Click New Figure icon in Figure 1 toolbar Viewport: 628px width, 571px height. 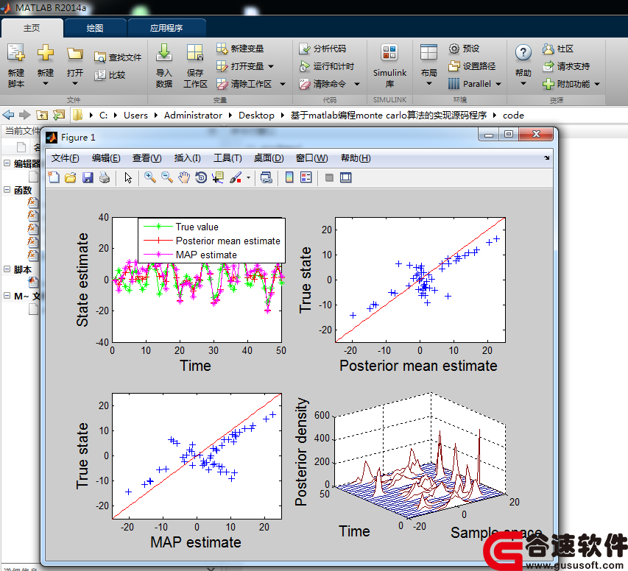(54, 177)
